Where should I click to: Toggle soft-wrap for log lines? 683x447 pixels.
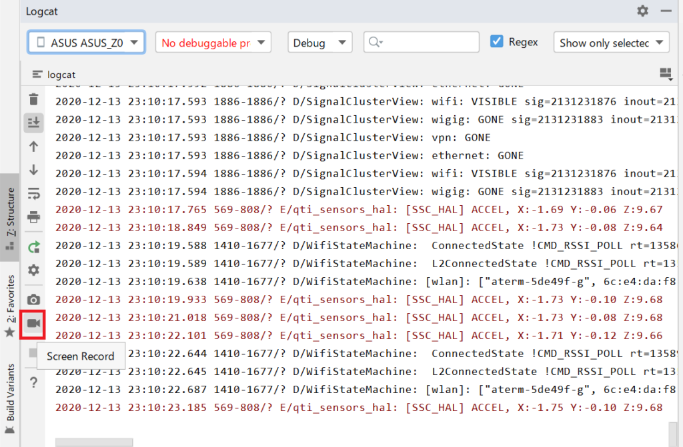33,193
